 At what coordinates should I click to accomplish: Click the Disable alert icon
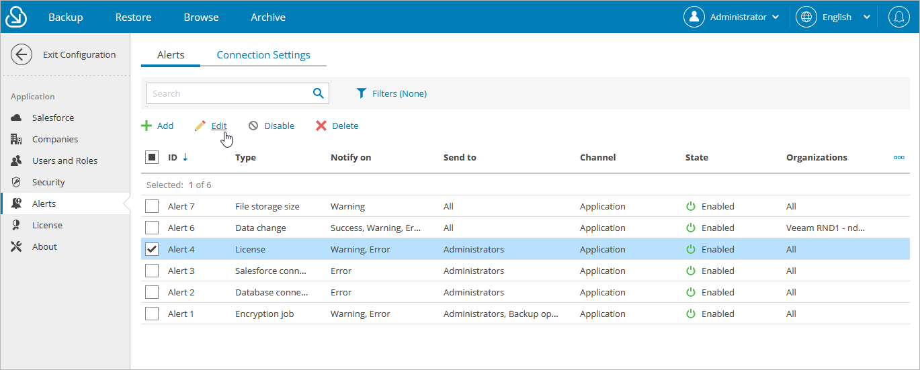point(253,126)
